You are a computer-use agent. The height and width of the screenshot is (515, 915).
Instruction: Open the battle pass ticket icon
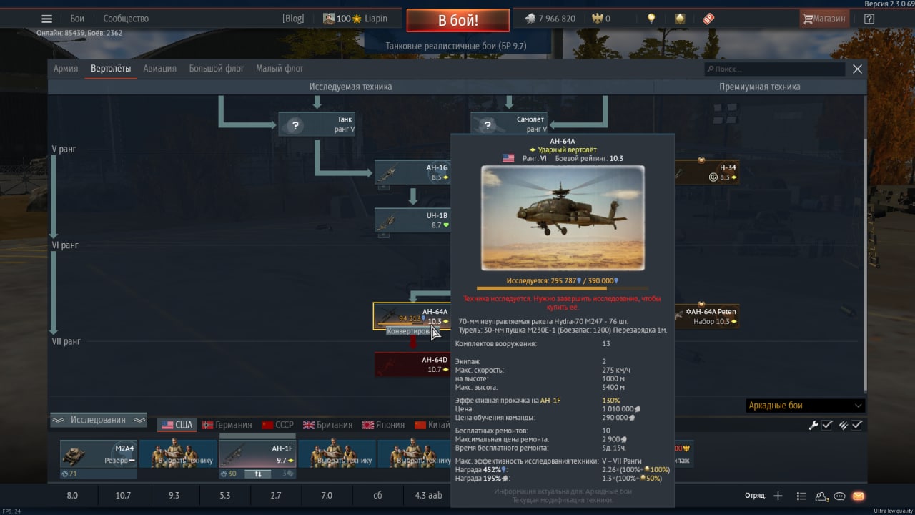708,19
